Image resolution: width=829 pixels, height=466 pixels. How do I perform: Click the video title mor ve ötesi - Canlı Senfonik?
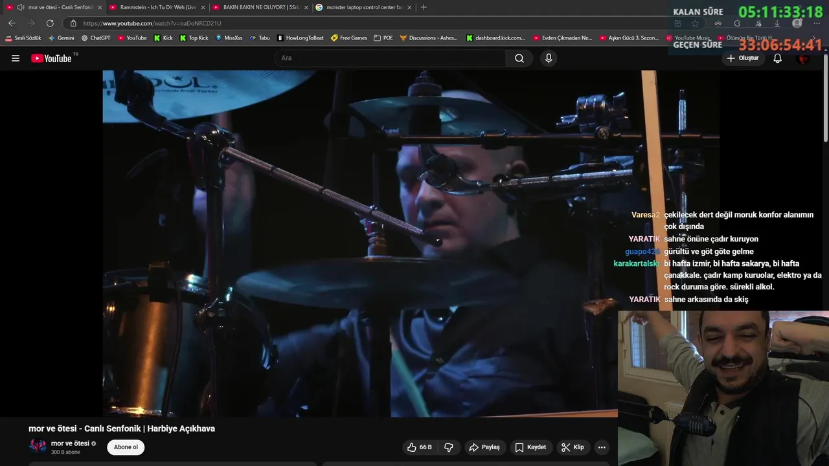pyautogui.click(x=122, y=428)
